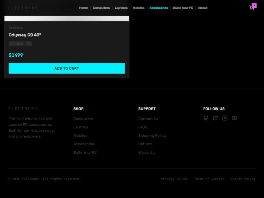Open Computers in top navigation

(101, 8)
